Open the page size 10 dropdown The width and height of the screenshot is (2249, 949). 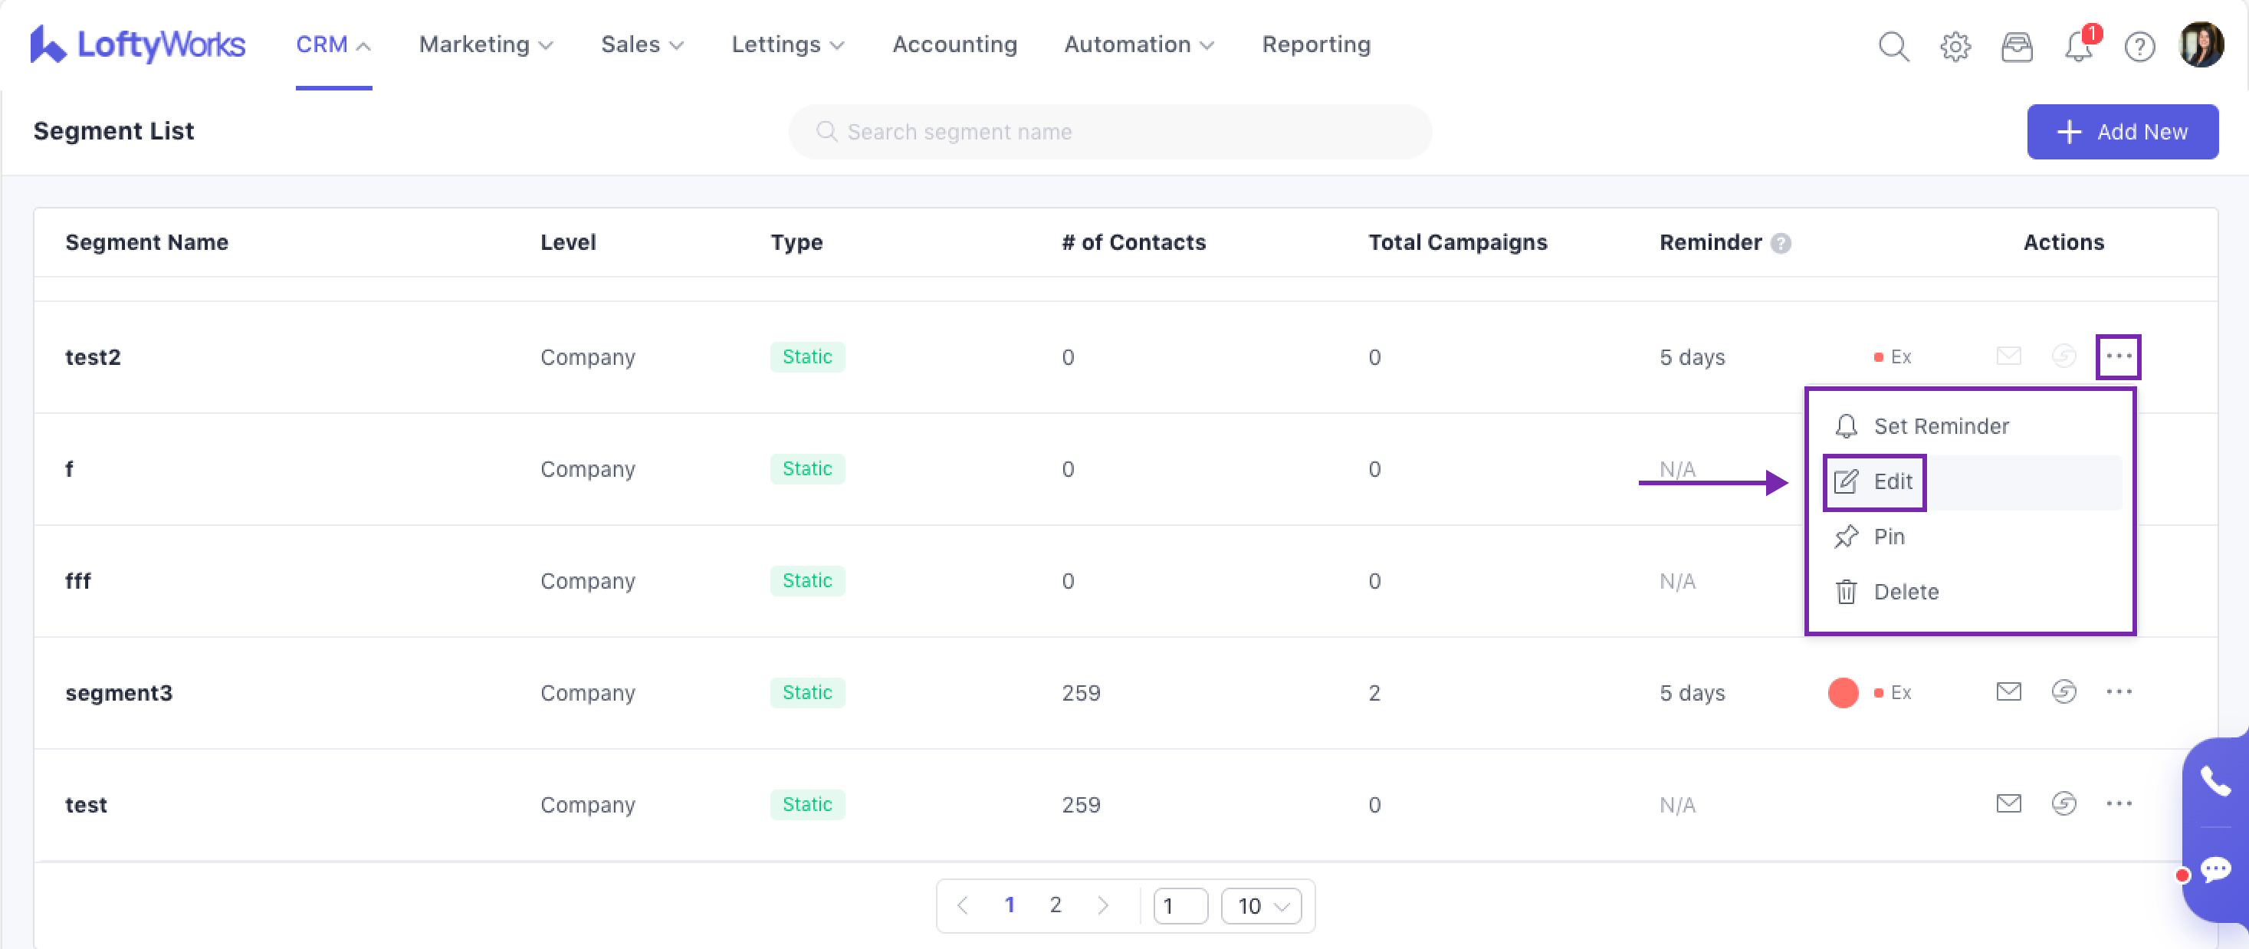click(x=1261, y=905)
